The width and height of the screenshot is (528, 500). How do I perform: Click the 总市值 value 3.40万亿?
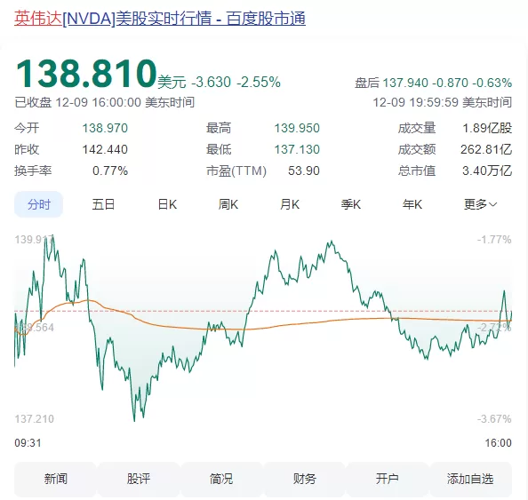coord(487,171)
